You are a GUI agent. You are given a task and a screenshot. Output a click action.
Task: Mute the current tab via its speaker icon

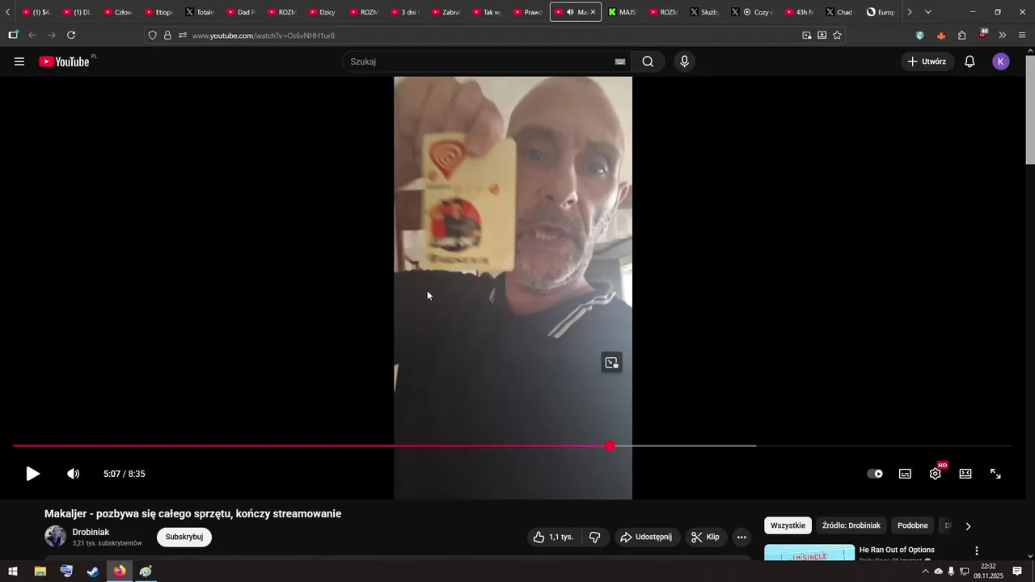pyautogui.click(x=570, y=12)
